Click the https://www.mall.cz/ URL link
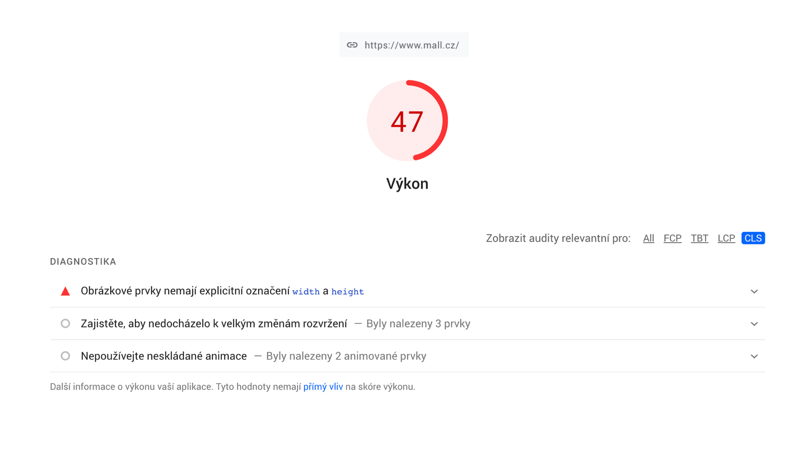This screenshot has height=451, width=802. [411, 45]
